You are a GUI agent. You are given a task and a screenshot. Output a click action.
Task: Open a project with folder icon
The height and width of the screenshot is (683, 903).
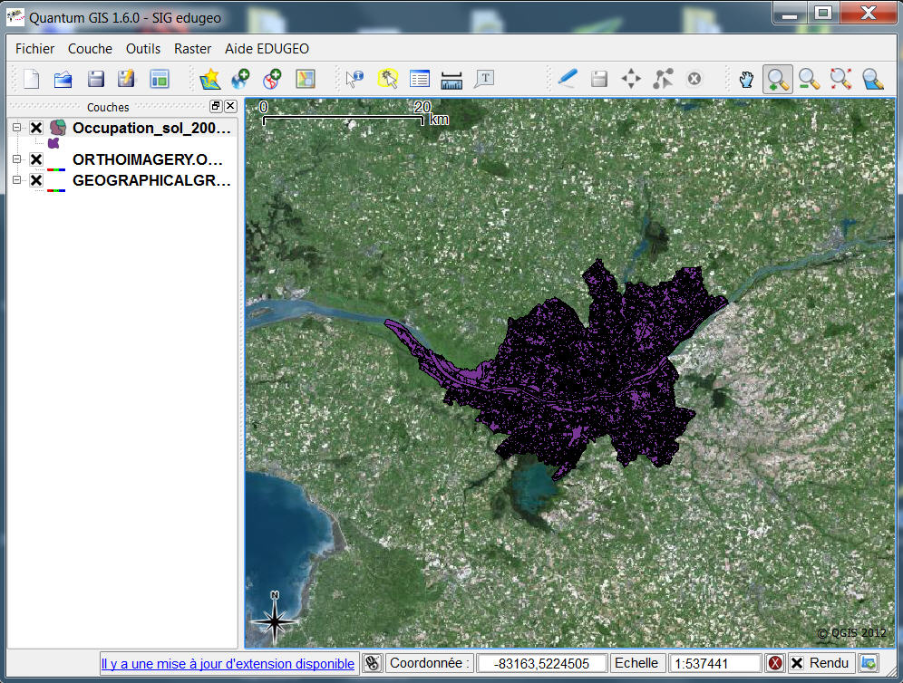coord(63,79)
